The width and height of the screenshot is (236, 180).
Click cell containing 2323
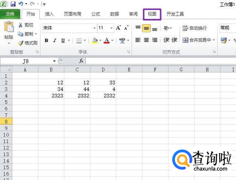pyautogui.click(x=51, y=96)
